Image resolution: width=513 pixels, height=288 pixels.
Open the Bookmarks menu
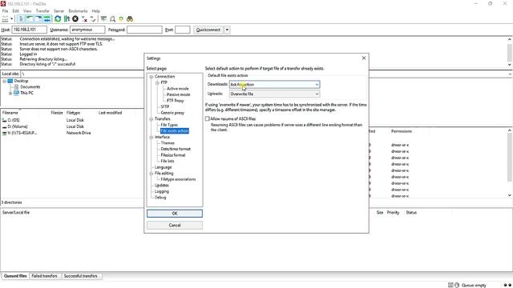coord(78,10)
